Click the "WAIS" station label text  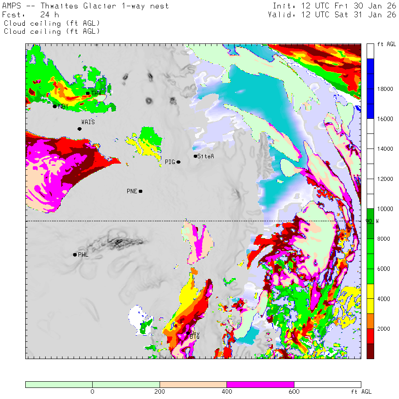88,122
